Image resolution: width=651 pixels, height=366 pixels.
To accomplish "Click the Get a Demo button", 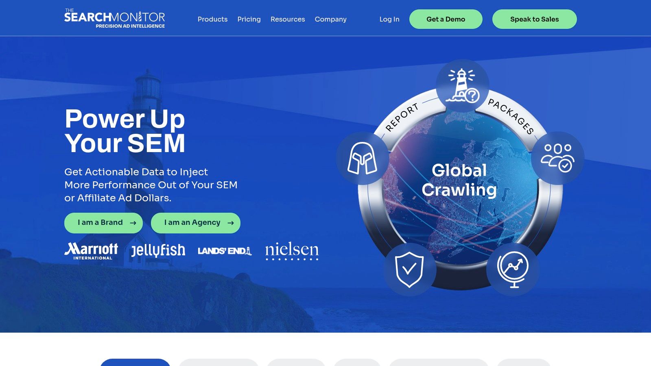I will 446,19.
